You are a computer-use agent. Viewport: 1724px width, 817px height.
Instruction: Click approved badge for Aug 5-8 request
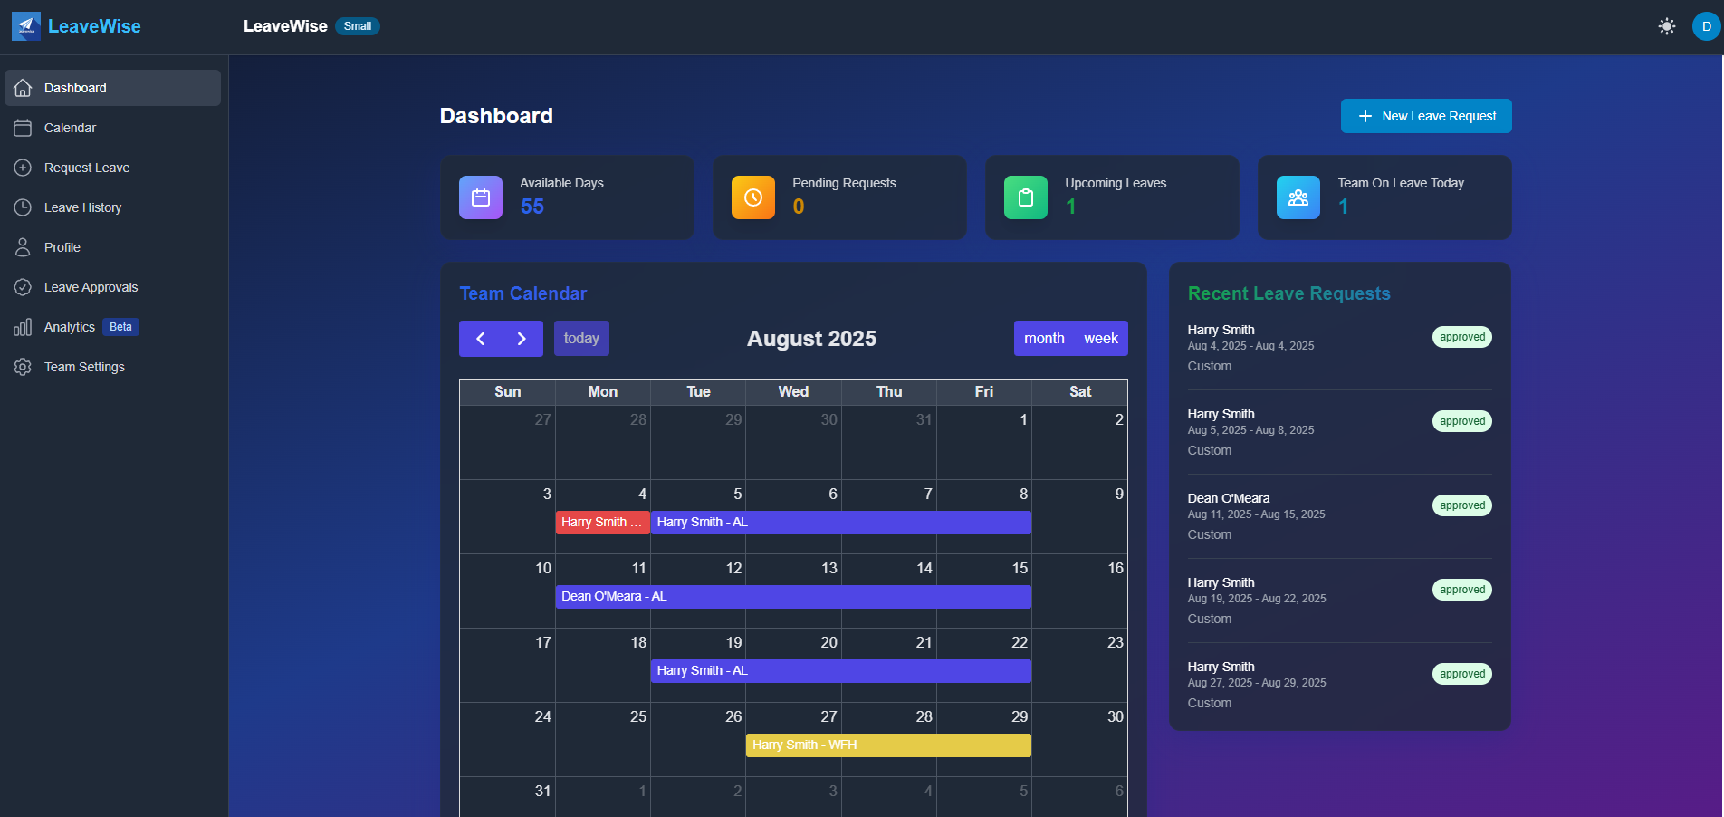pos(1462,421)
